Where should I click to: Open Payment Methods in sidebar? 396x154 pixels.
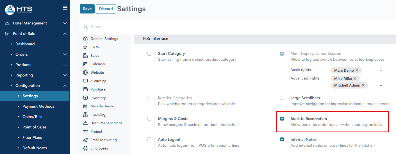click(x=38, y=106)
